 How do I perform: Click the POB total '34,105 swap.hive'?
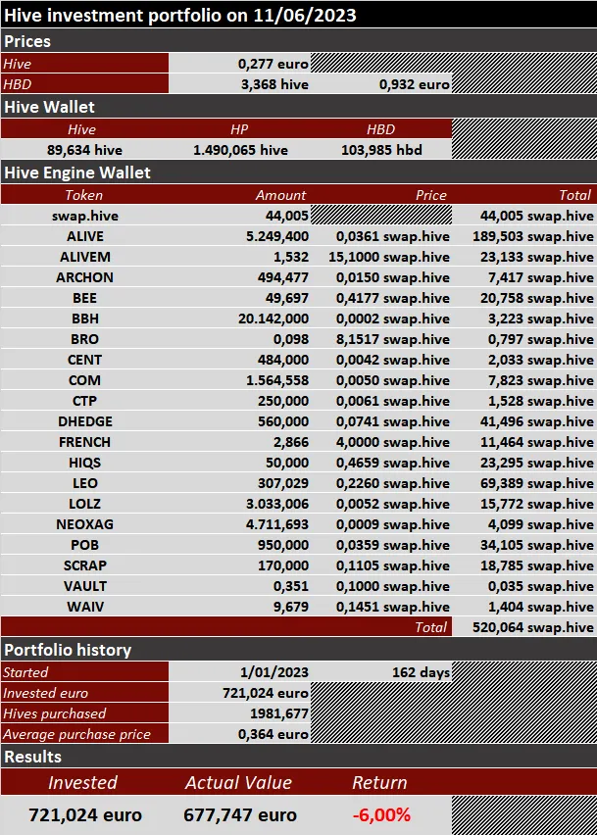537,545
